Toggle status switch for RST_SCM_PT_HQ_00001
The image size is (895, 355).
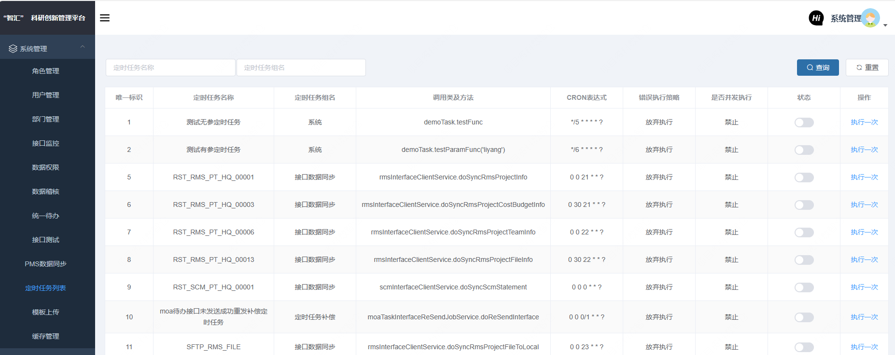804,287
